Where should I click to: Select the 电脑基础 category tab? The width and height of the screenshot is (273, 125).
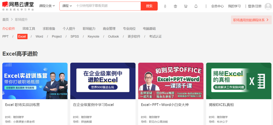click(149, 29)
